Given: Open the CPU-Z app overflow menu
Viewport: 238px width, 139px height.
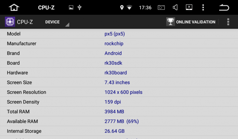Looking at the screenshot, I should (228, 22).
